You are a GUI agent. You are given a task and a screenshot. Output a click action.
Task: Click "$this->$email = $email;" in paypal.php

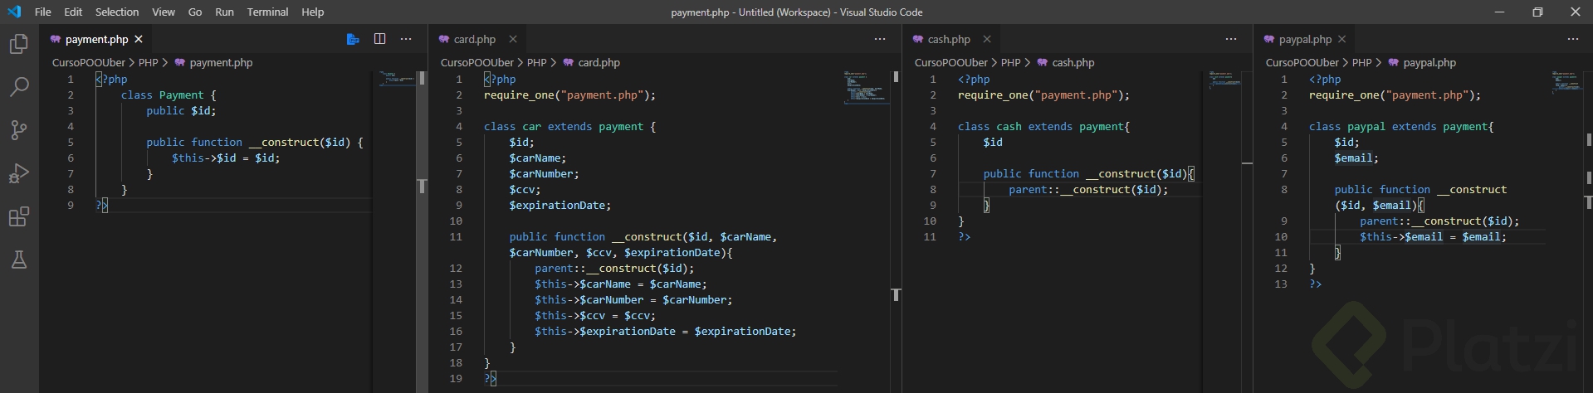click(1433, 237)
